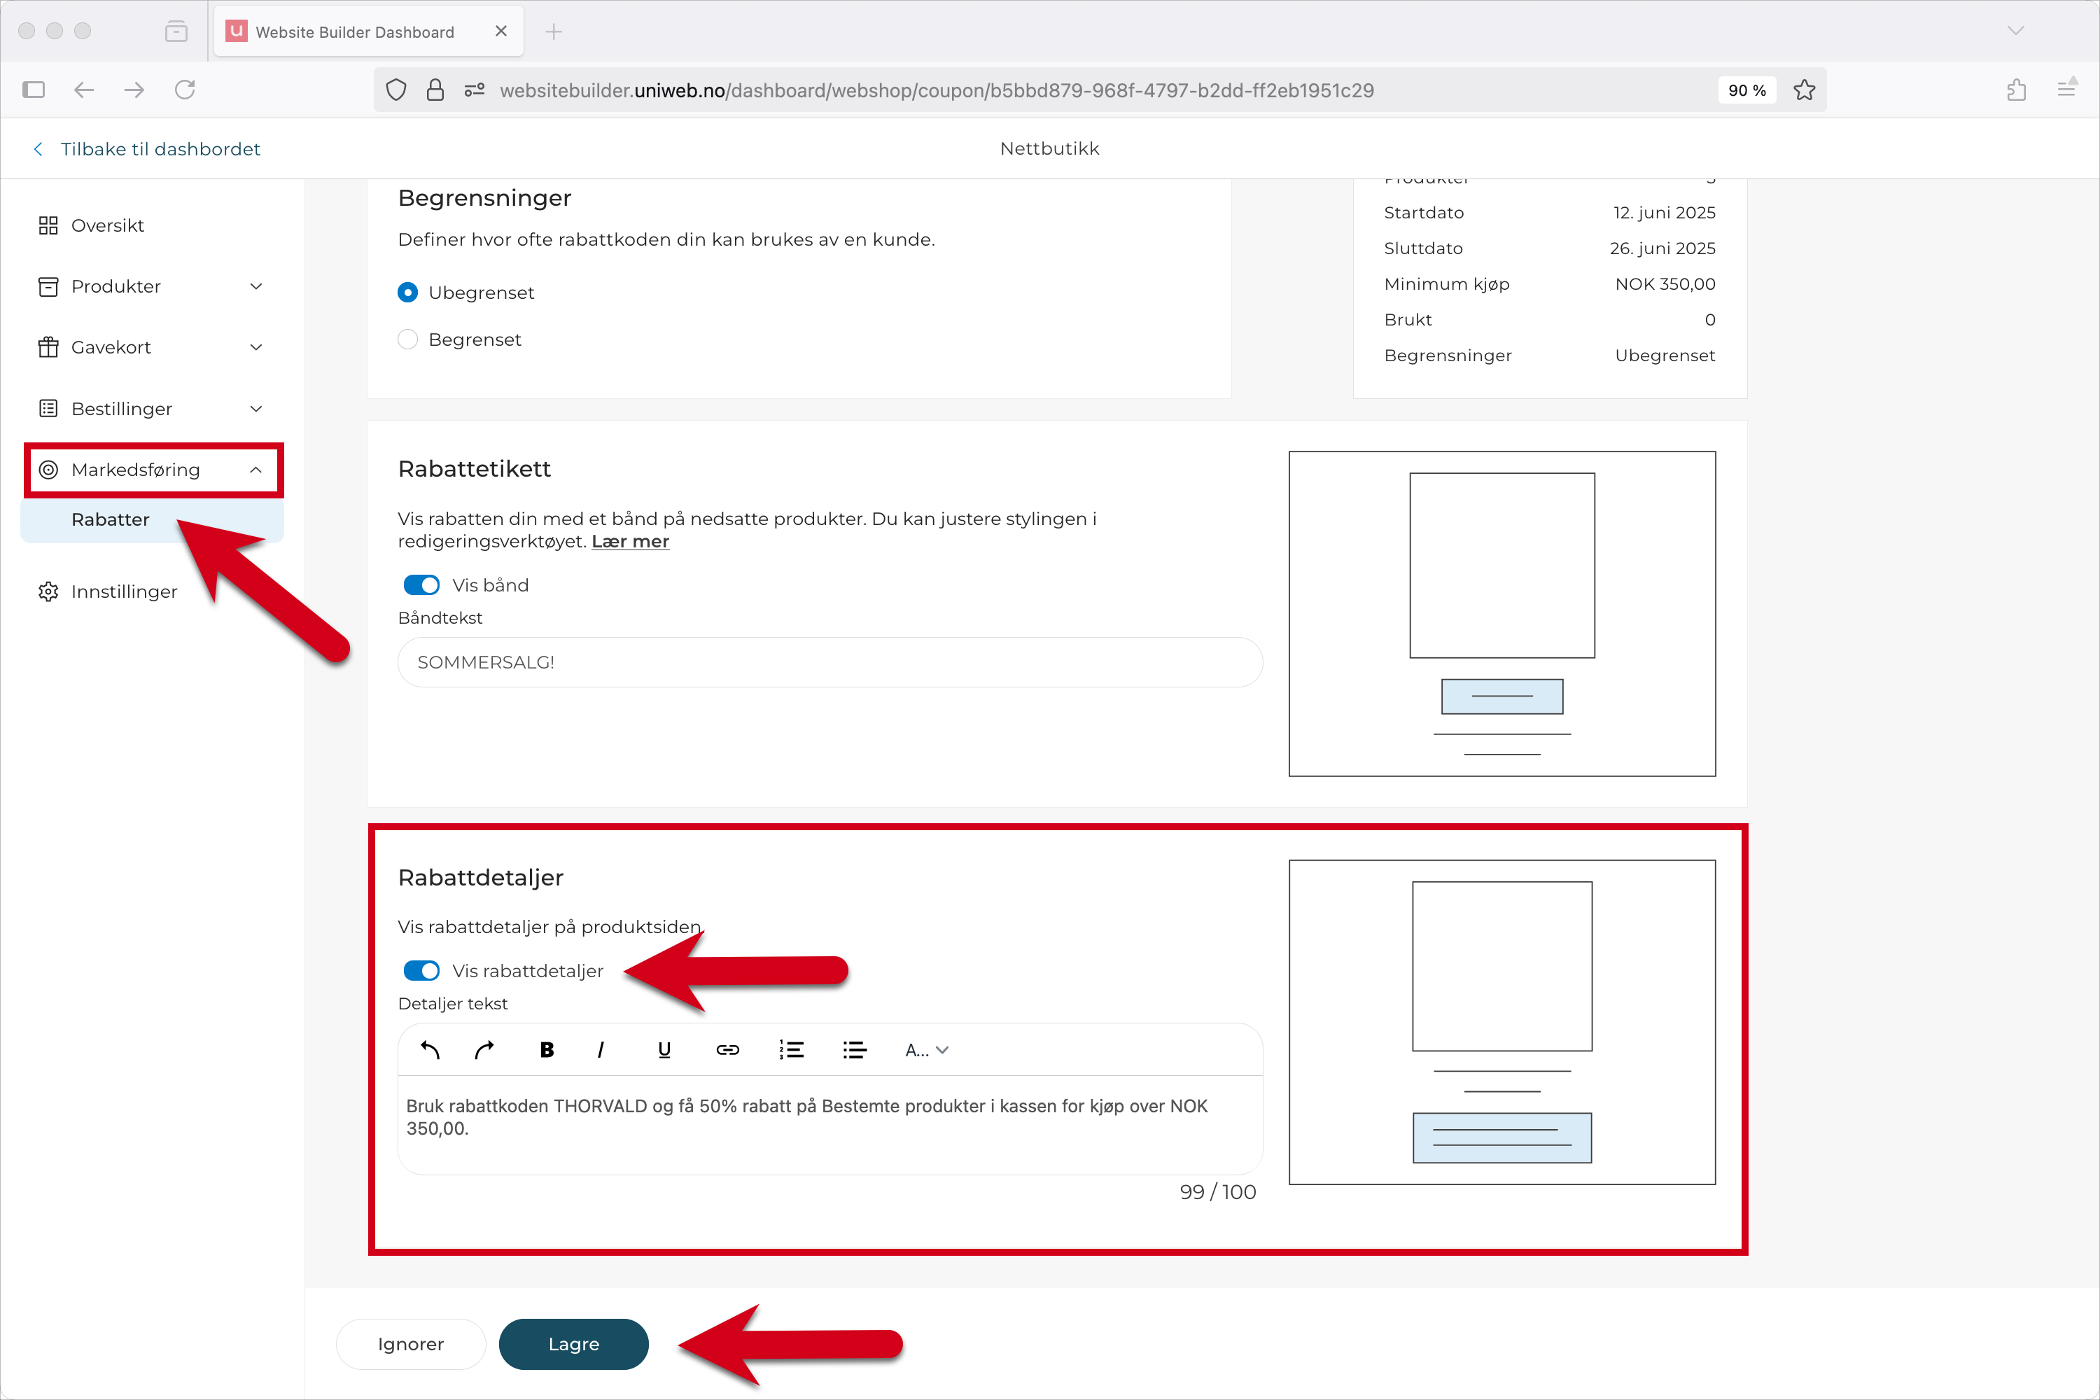Click the Minimum kjøp value NOK 350,00

[1665, 284]
